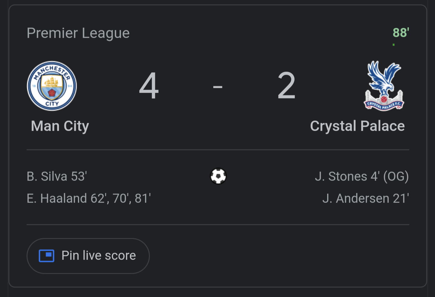Click the Manchester City club crest
Screen dimensions: 435x297
point(52,86)
